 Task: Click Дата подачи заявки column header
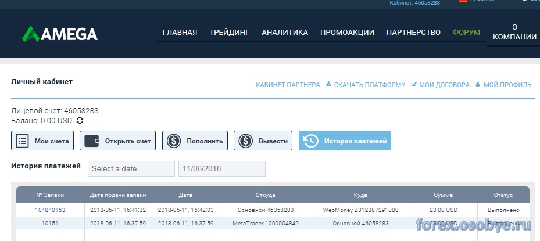[x=118, y=195]
